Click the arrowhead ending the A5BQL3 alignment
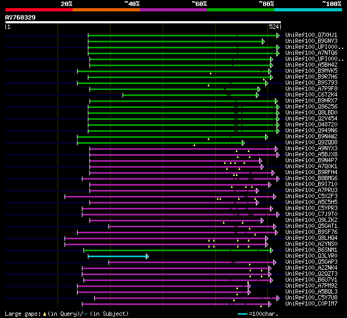 (249, 292)
